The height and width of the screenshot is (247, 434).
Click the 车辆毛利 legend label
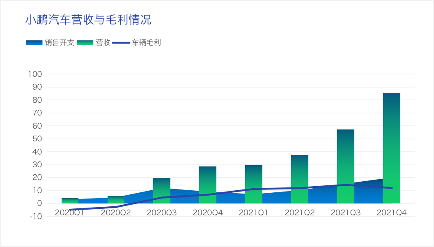pyautogui.click(x=146, y=43)
